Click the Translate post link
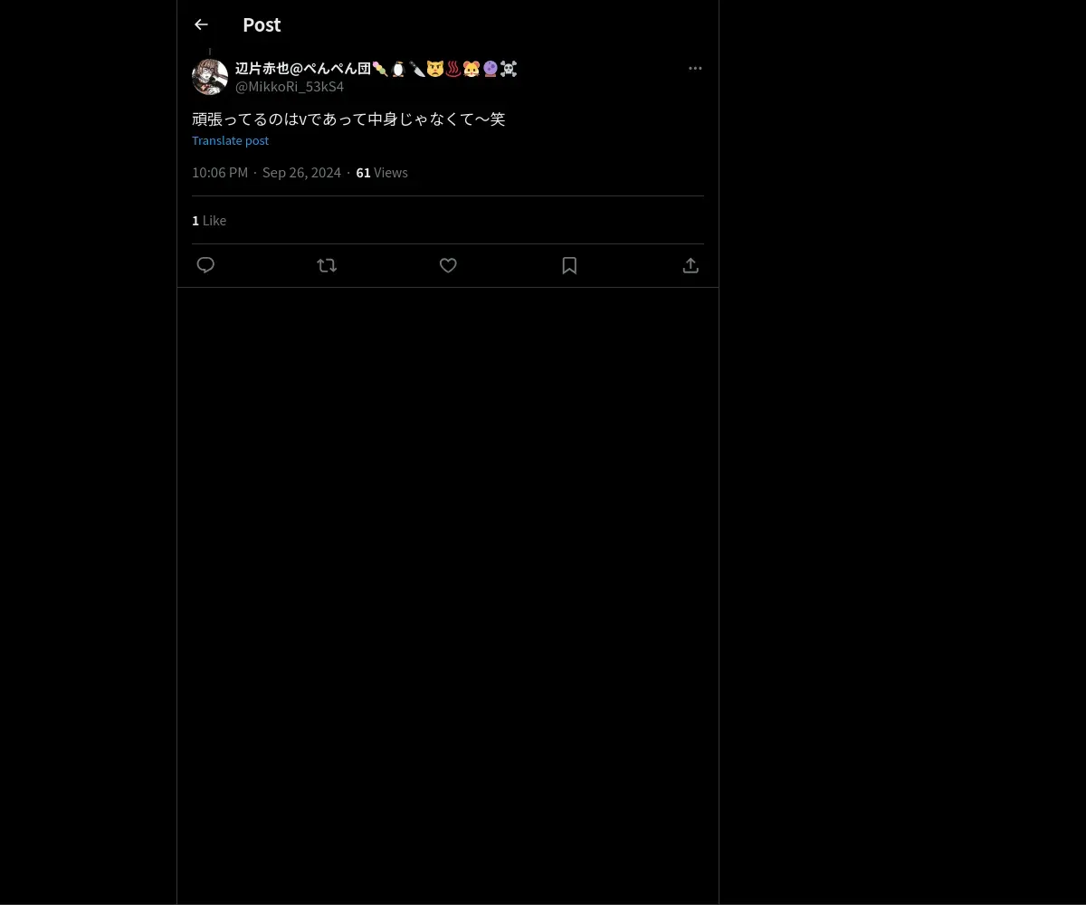 (230, 140)
